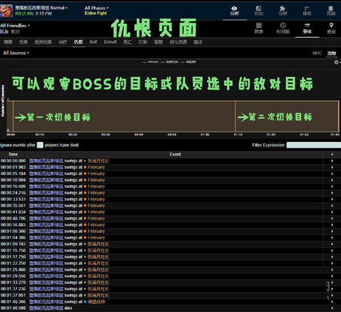Click orange class icon in 00:00:35.551 row
The width and height of the screenshot is (341, 312).
tap(85, 206)
